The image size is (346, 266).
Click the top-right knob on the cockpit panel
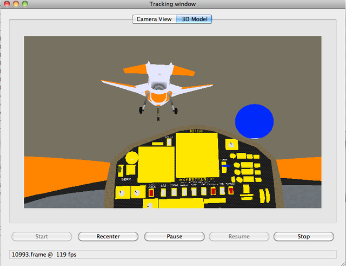[x=232, y=145]
